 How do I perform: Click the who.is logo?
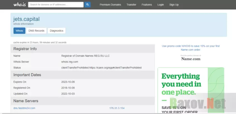coord(20,4)
